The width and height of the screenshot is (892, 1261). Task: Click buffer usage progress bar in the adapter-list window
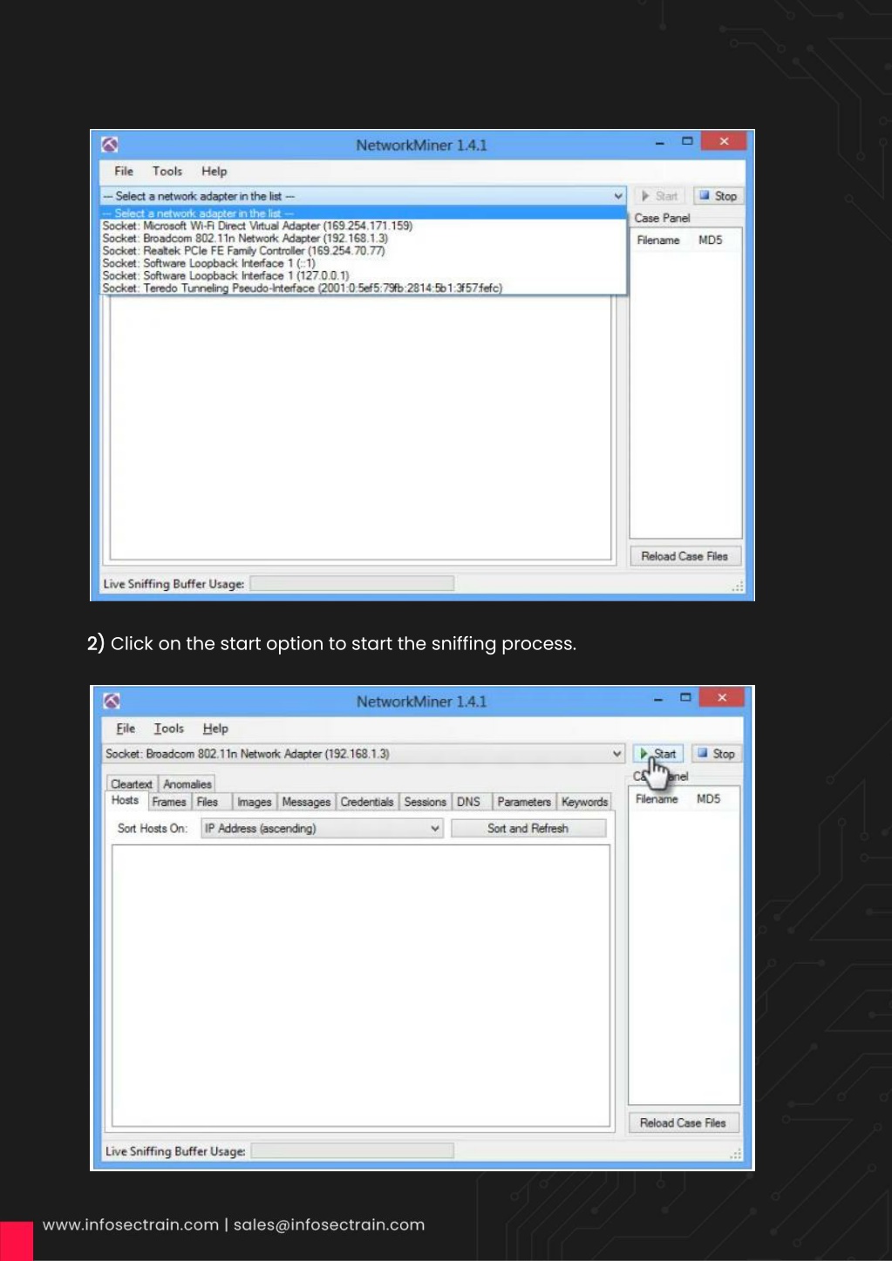tap(352, 584)
